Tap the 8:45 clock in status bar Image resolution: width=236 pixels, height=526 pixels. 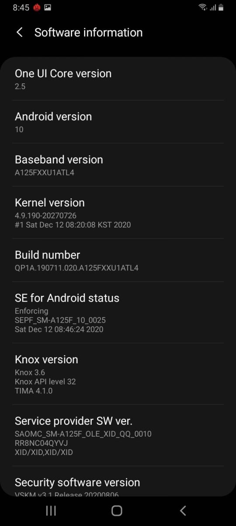(x=21, y=7)
